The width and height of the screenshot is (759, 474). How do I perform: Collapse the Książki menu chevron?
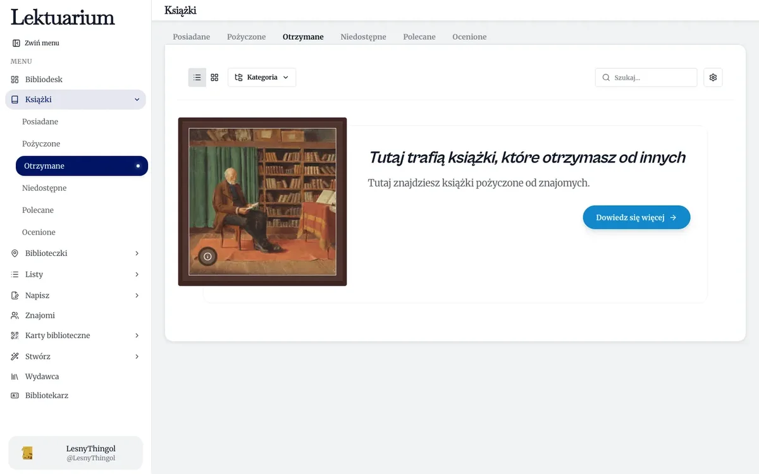pos(137,99)
